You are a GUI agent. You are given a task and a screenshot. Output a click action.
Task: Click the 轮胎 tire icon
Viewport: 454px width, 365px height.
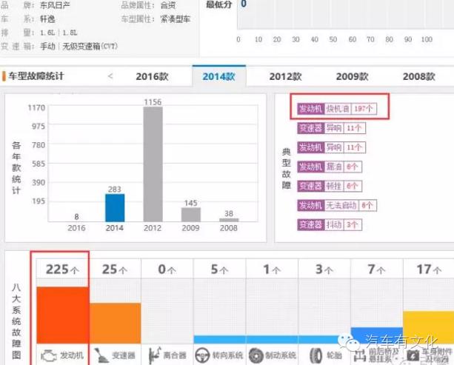point(315,355)
